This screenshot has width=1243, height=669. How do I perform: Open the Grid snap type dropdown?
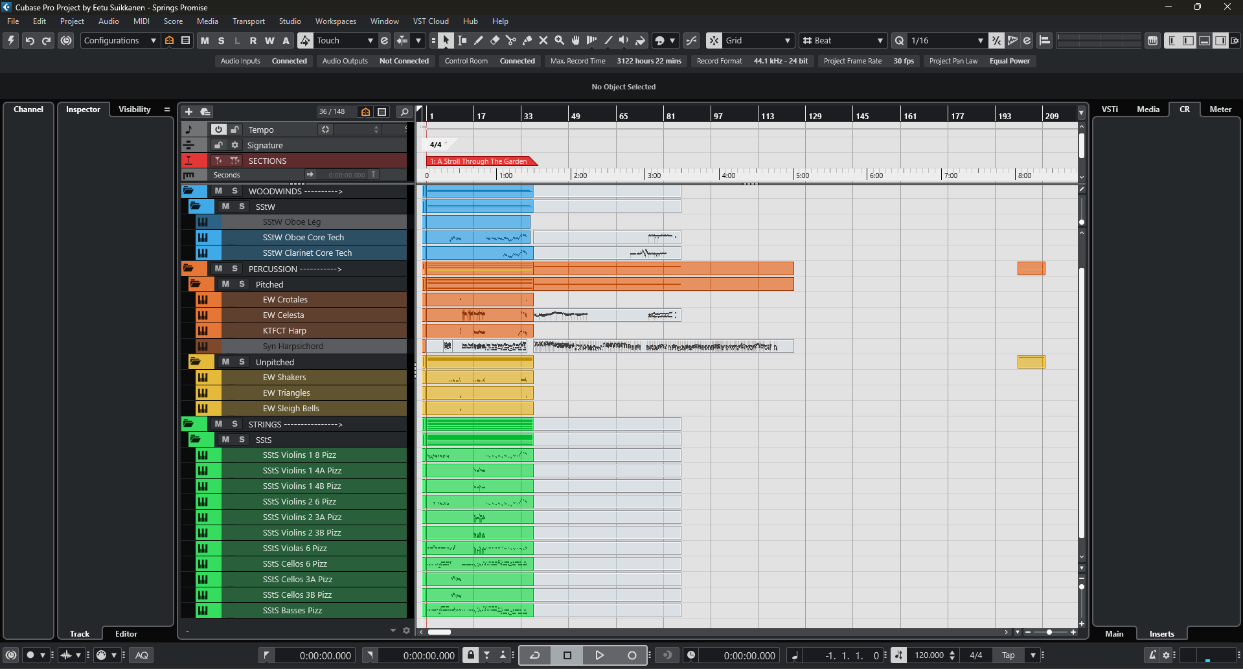[x=758, y=40]
